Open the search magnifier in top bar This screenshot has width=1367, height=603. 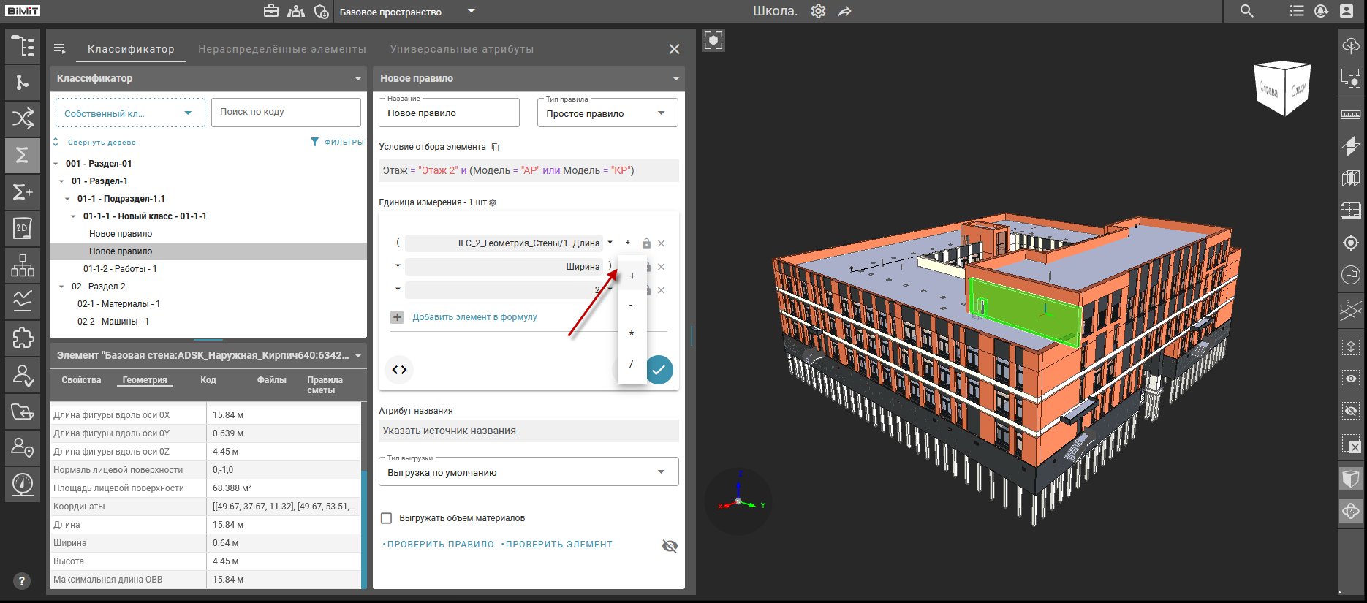[1247, 11]
